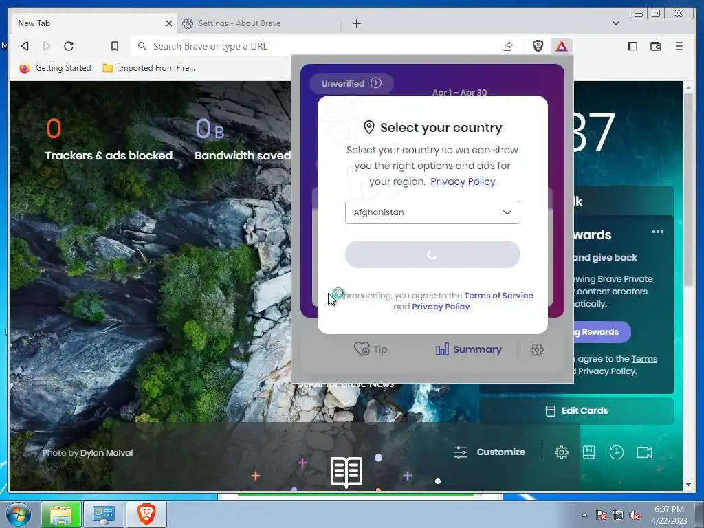Open bookmarks icon in bottom toolbar
Viewport: 704px width, 528px height.
(588, 452)
